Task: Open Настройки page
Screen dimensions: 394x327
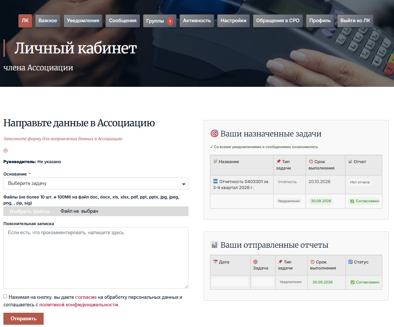Action: point(233,21)
